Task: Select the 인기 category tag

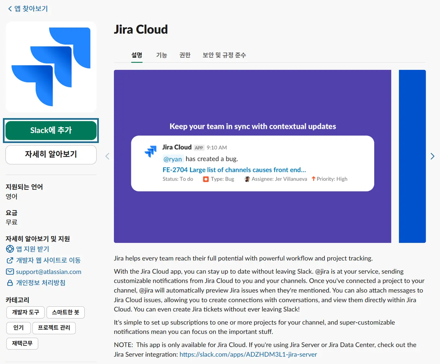Action: (18, 328)
